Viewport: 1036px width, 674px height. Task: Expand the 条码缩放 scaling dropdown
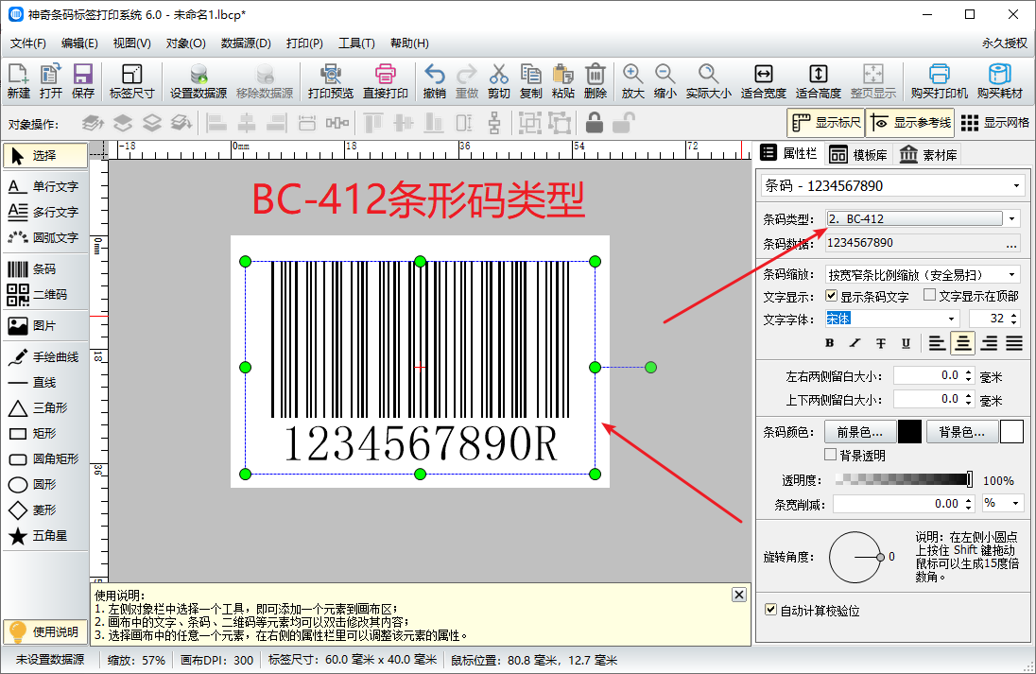1011,274
